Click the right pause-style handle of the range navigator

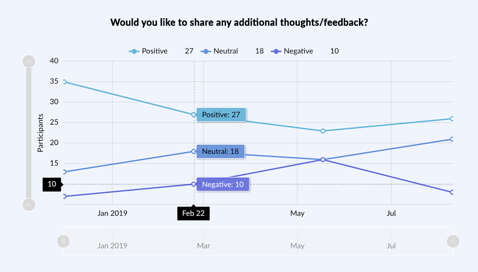pos(453,241)
